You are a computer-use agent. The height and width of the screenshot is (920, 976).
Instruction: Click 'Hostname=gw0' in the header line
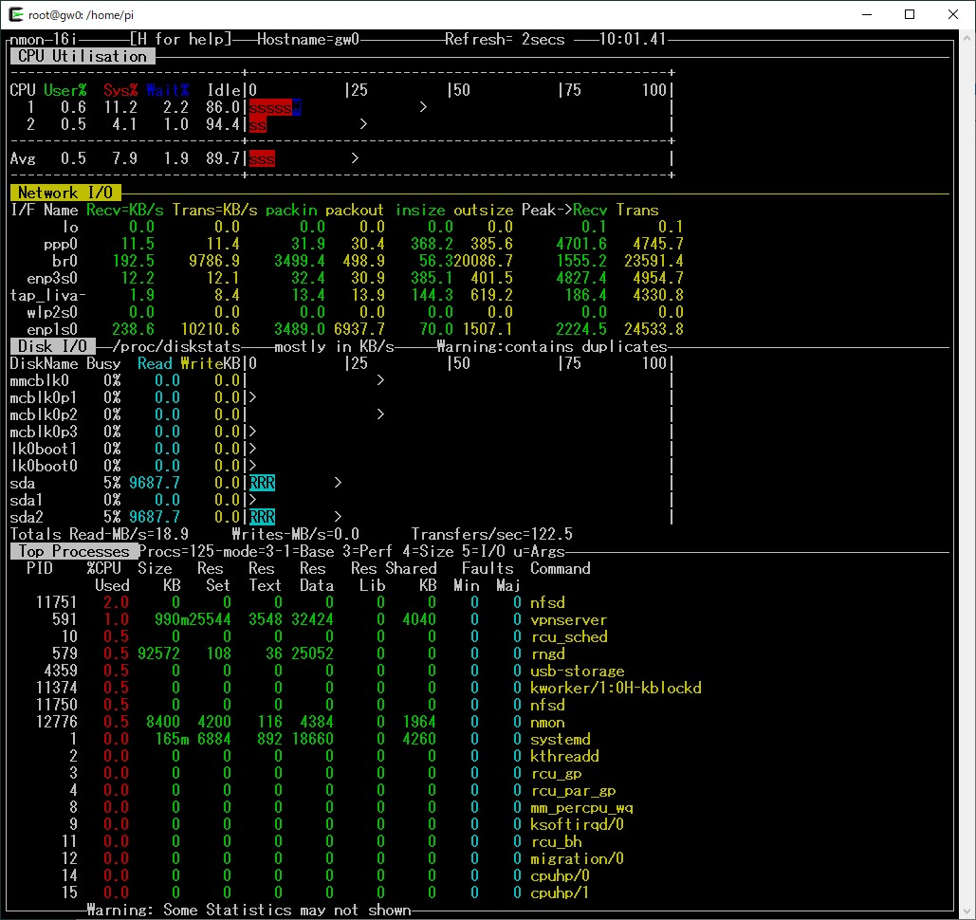308,39
